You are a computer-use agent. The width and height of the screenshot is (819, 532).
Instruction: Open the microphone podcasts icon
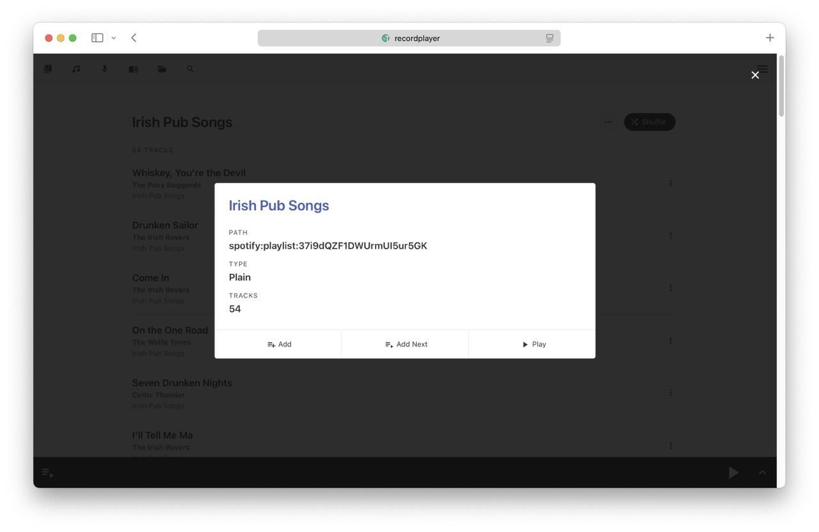pos(105,69)
